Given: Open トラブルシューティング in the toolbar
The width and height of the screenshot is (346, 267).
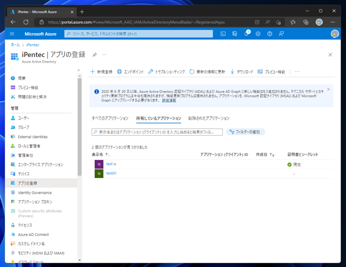Looking at the screenshot, I should point(166,72).
